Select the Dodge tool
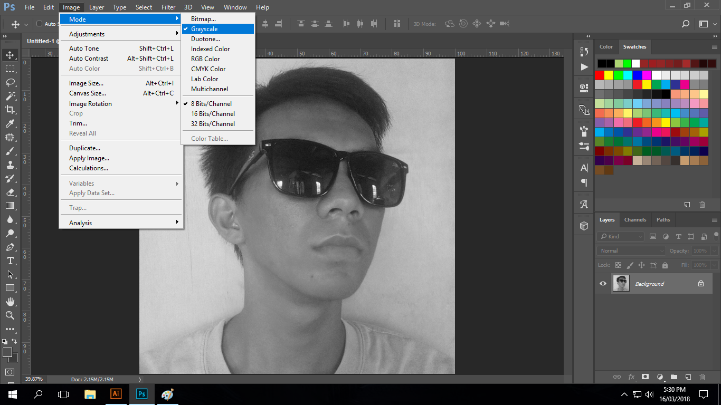Viewport: 721px width, 405px height. coord(10,233)
